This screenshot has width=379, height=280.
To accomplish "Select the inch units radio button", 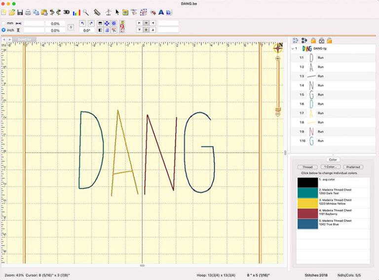I will pyautogui.click(x=4, y=30).
